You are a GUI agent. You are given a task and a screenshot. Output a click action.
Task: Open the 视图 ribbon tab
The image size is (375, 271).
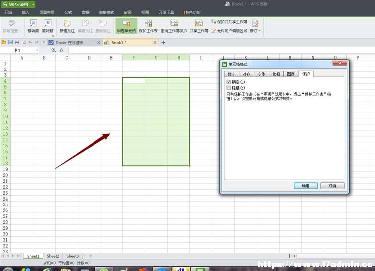[x=145, y=12]
